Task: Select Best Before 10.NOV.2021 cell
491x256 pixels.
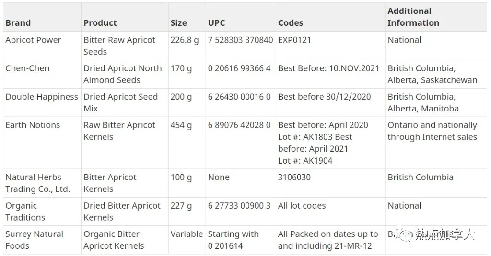Action: coord(330,74)
